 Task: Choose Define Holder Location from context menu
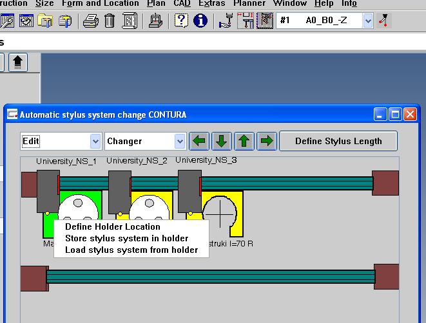(x=113, y=226)
